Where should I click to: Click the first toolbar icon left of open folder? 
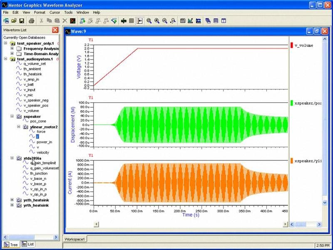point(6,20)
